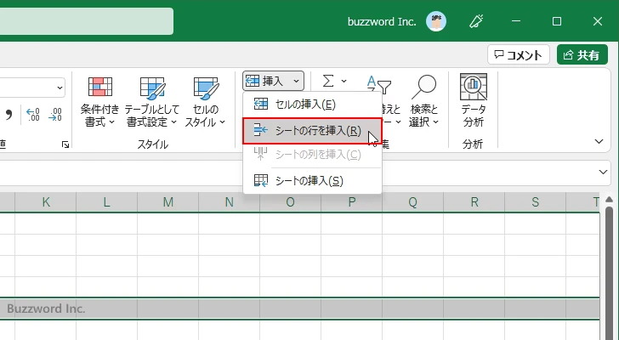Open Format as Table (テーブルとして書式設定)

152,102
